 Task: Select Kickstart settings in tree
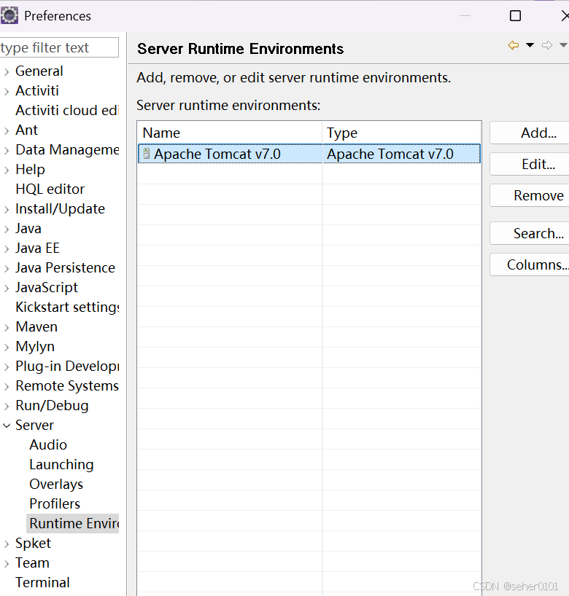tap(67, 307)
